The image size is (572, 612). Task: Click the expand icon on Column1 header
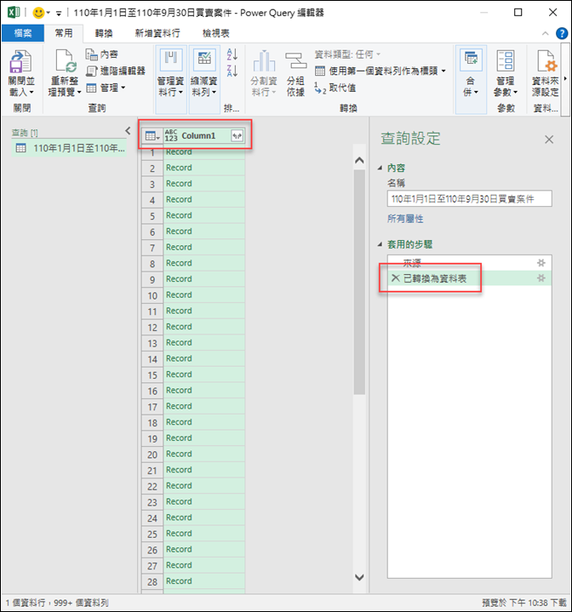click(x=237, y=136)
